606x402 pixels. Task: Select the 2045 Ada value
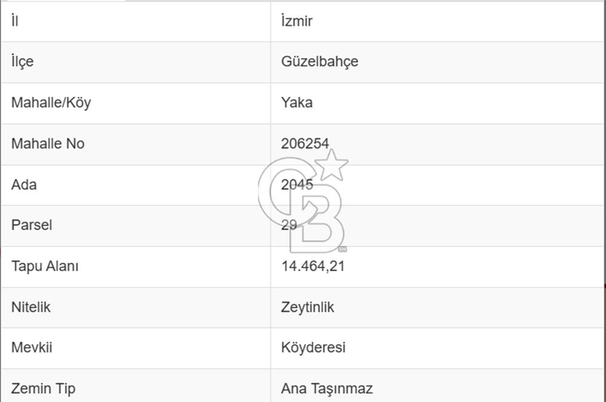pos(297,185)
